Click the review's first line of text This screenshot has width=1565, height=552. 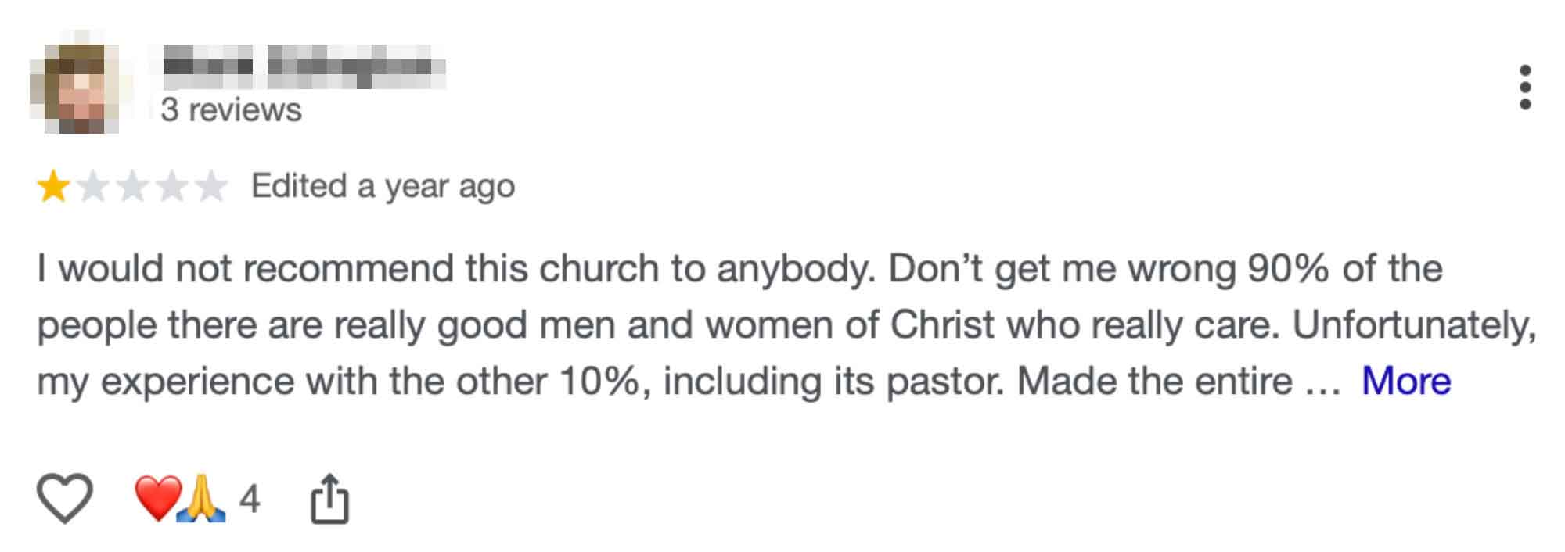pyautogui.click(x=739, y=269)
